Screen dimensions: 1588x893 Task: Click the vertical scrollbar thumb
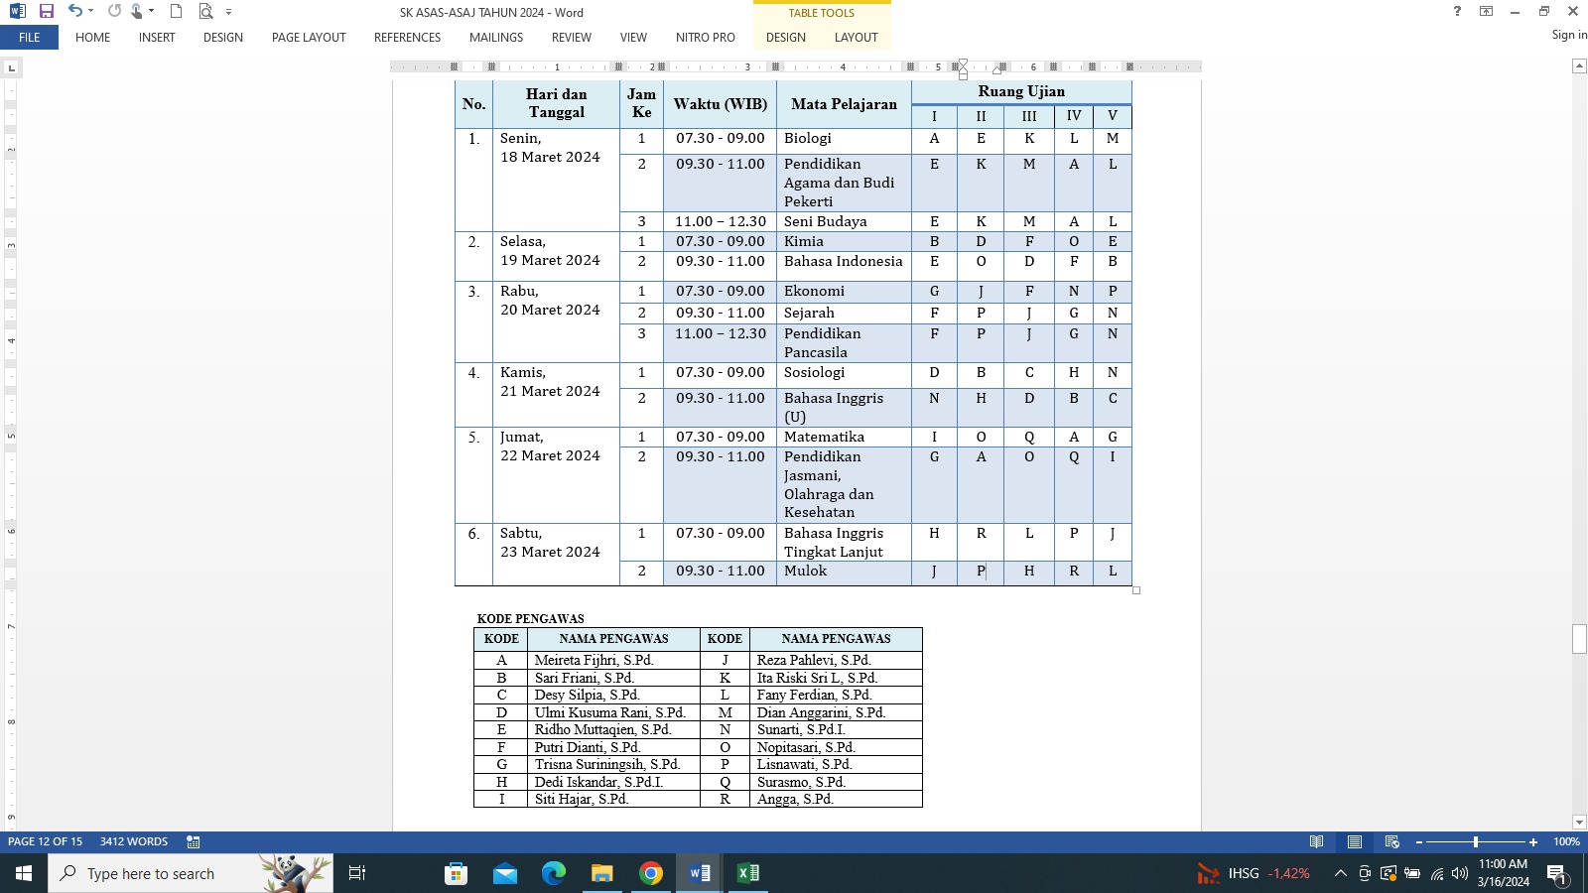click(x=1579, y=639)
